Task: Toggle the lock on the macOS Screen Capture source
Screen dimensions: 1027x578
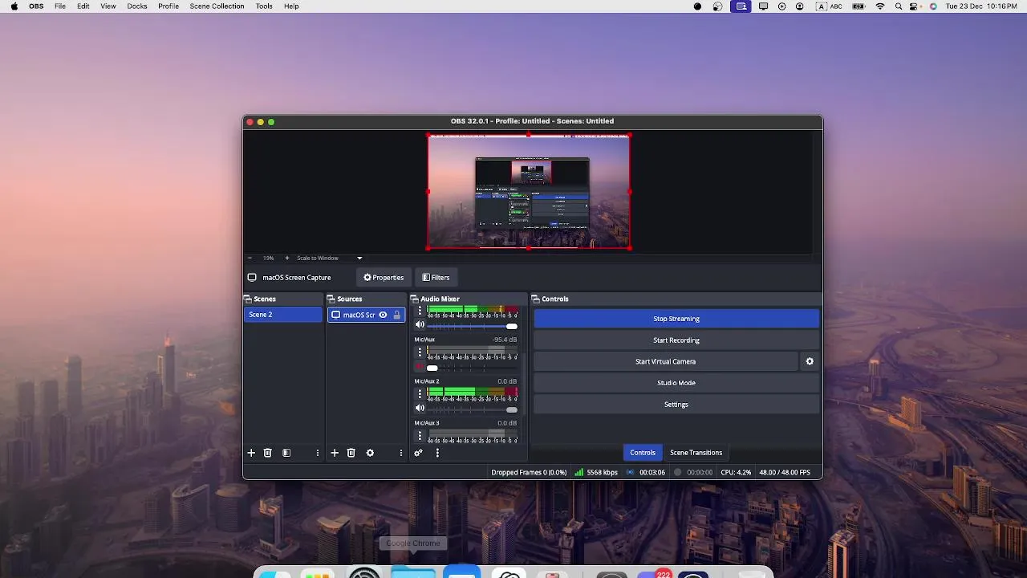Action: [x=396, y=315]
